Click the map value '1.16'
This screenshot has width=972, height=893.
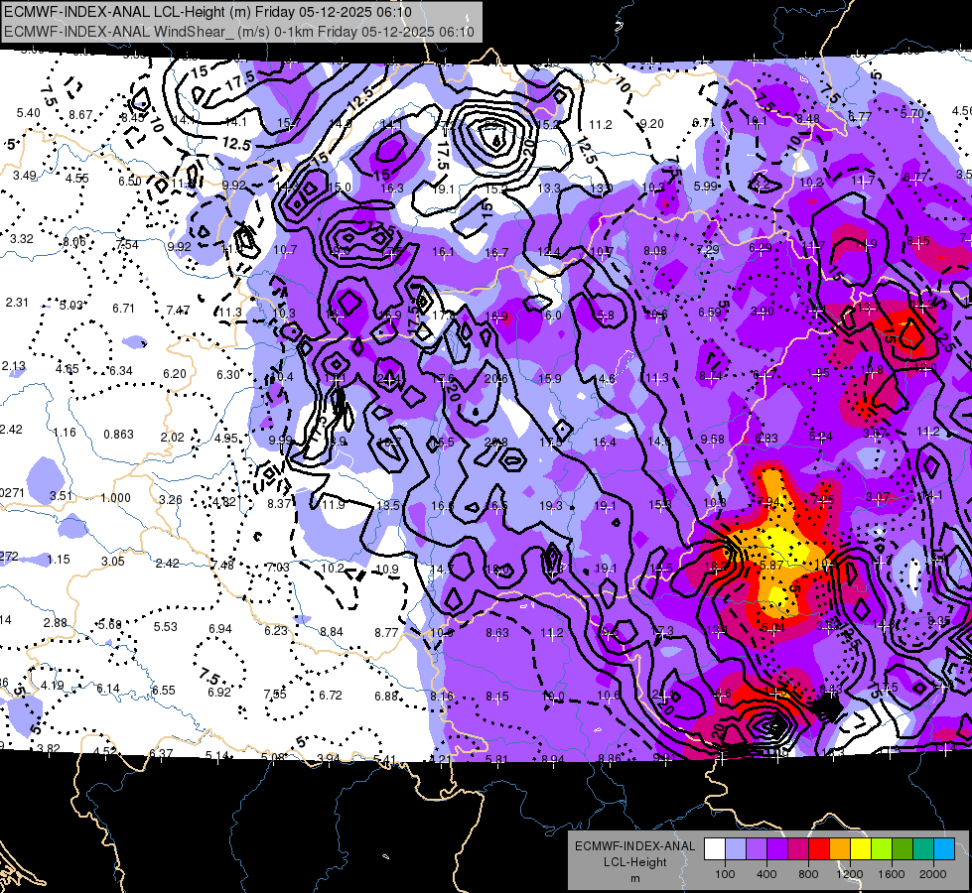pyautogui.click(x=65, y=432)
